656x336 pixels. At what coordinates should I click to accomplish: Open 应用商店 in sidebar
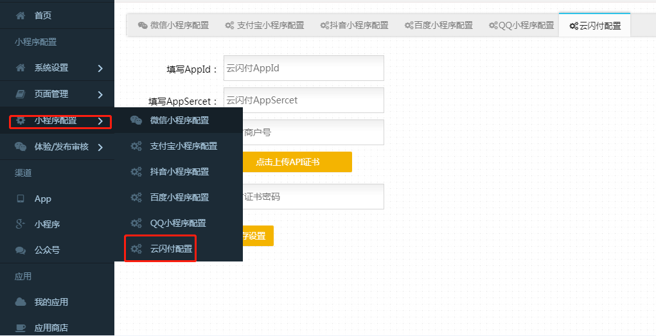pyautogui.click(x=57, y=328)
